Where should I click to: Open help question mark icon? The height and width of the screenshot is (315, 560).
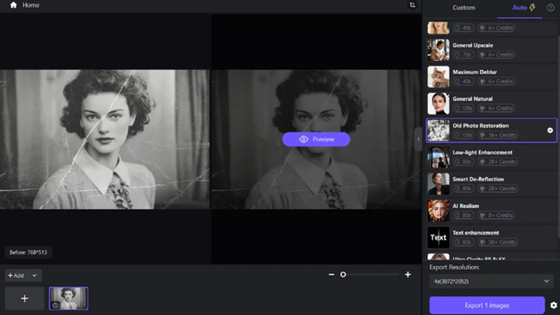(550, 8)
